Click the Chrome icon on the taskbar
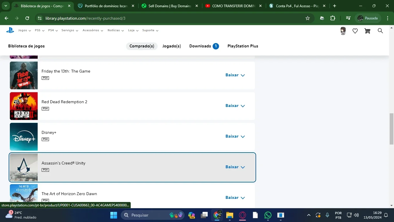The width and height of the screenshot is (394, 222). [x=217, y=215]
